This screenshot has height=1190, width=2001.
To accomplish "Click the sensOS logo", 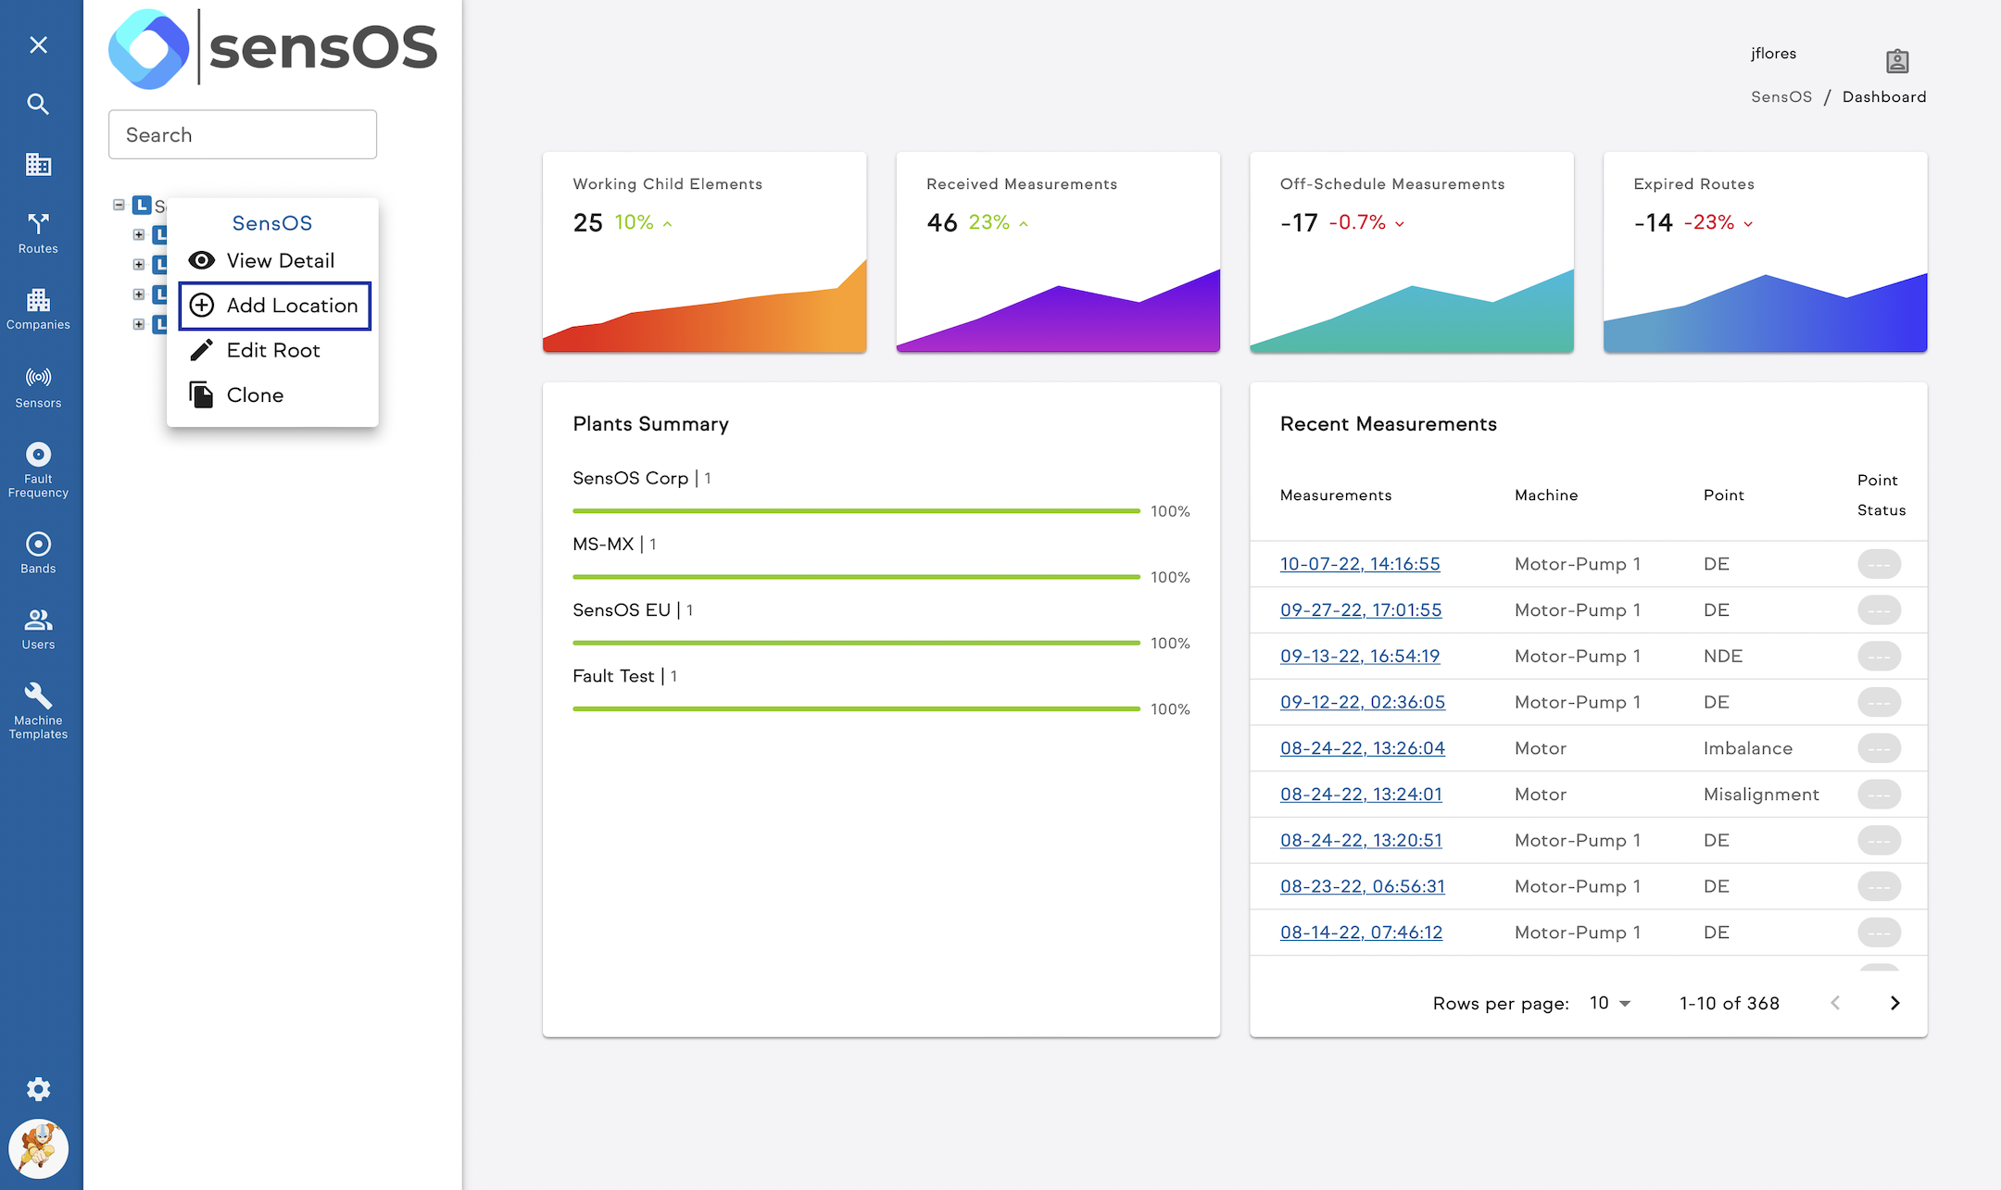I will [272, 48].
